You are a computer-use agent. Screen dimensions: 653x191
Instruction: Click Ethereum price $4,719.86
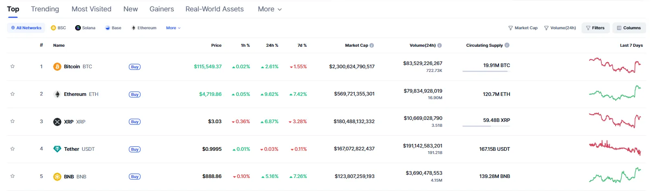pos(210,94)
